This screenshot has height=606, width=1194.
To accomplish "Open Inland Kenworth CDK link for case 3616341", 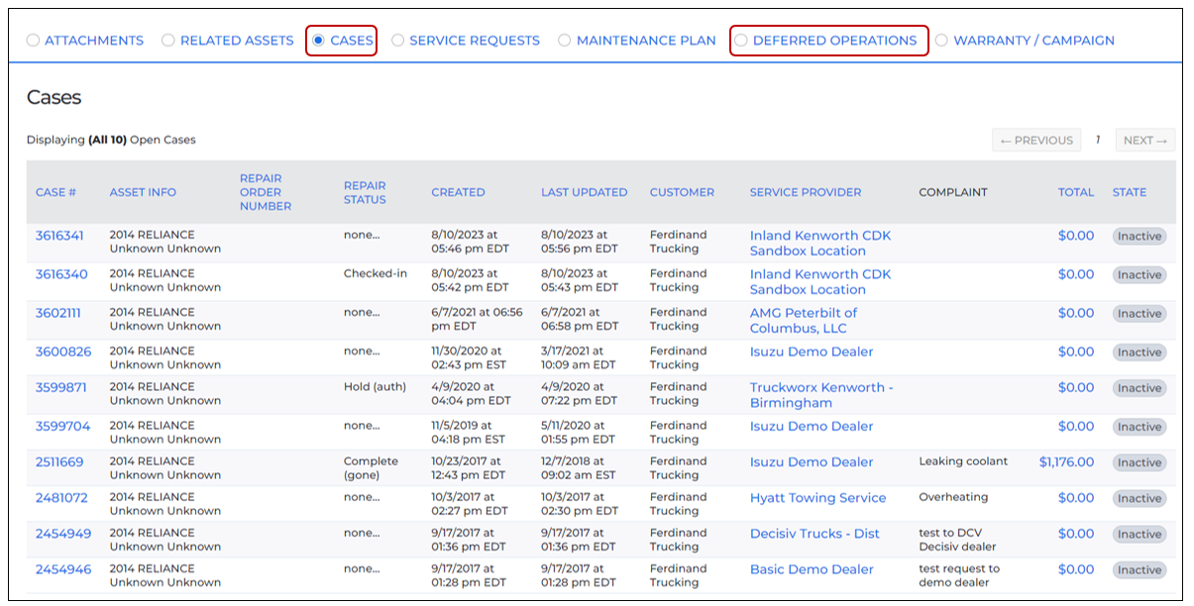I will (x=820, y=243).
